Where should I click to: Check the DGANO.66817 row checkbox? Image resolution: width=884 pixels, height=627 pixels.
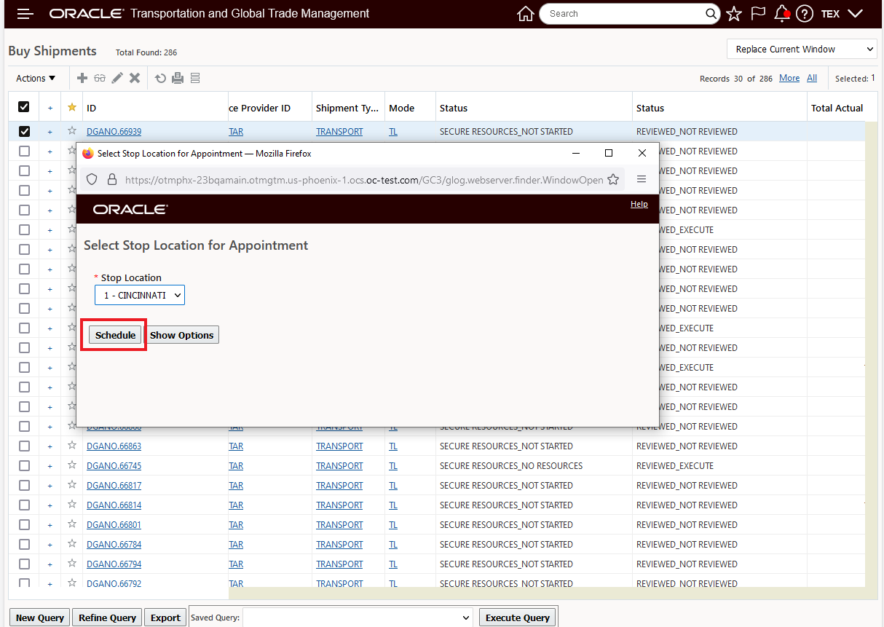24,485
